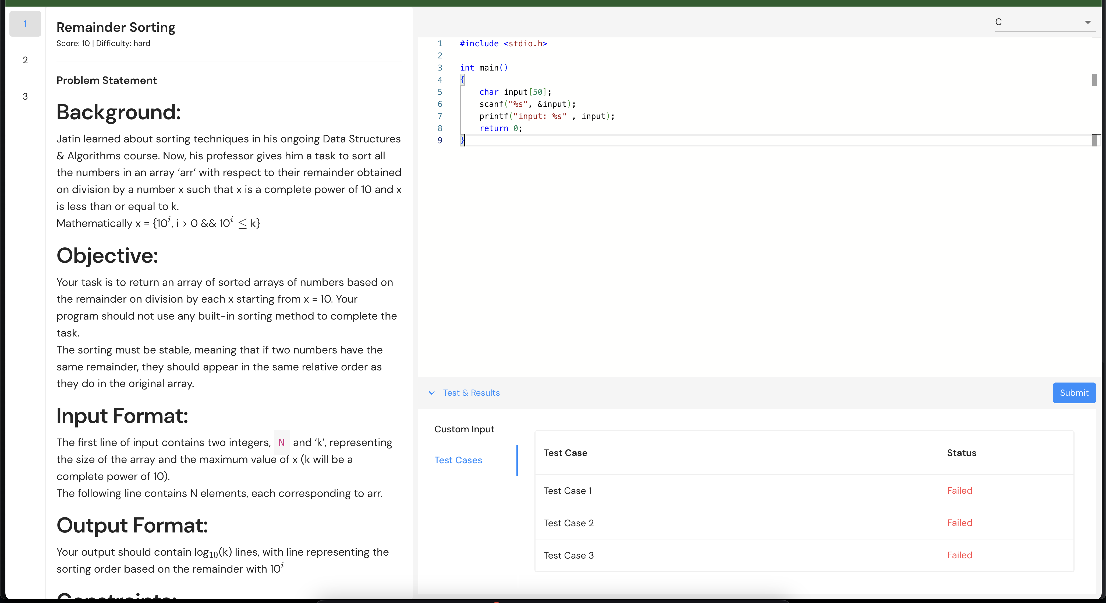
Task: Click the char input[50] declaration line
Action: click(515, 92)
